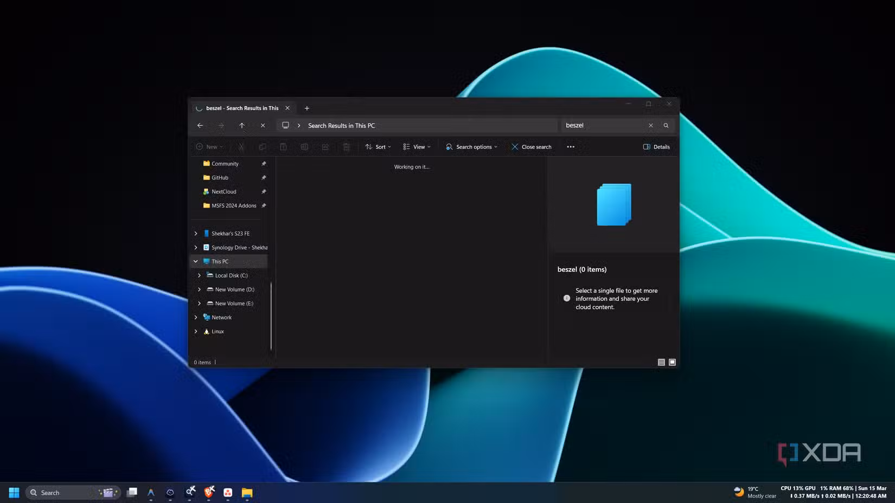Go back with the back arrow
The image size is (895, 503).
click(x=200, y=125)
